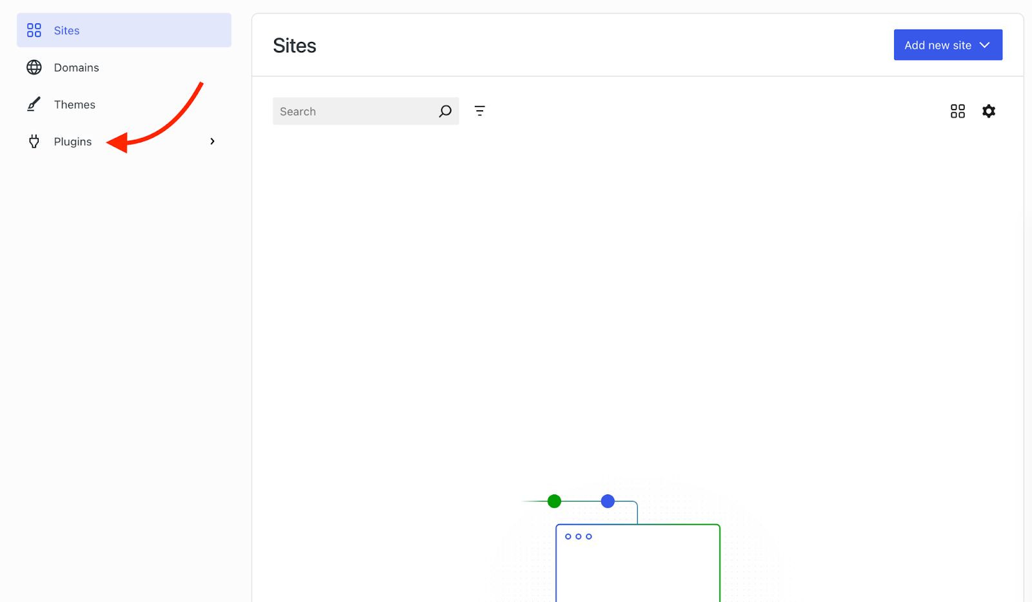Open the Themes page

click(74, 104)
